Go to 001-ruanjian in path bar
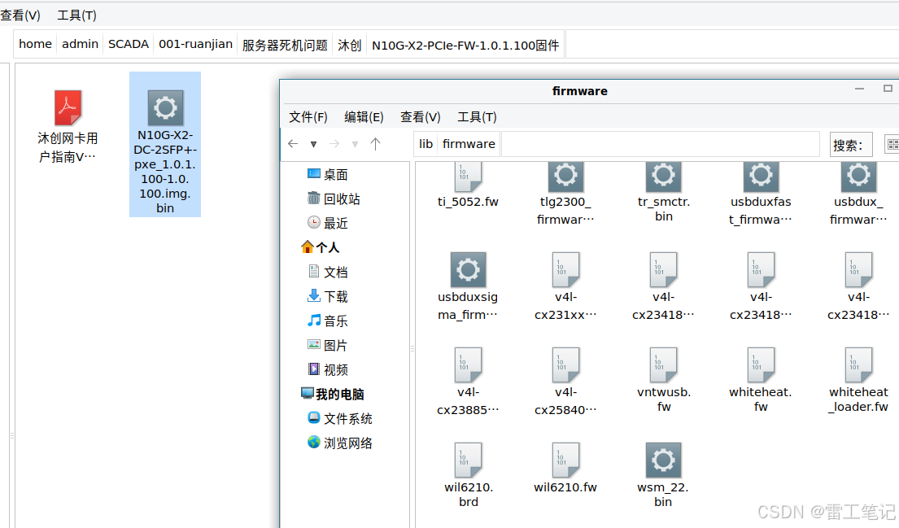This screenshot has height=528, width=899. click(195, 44)
